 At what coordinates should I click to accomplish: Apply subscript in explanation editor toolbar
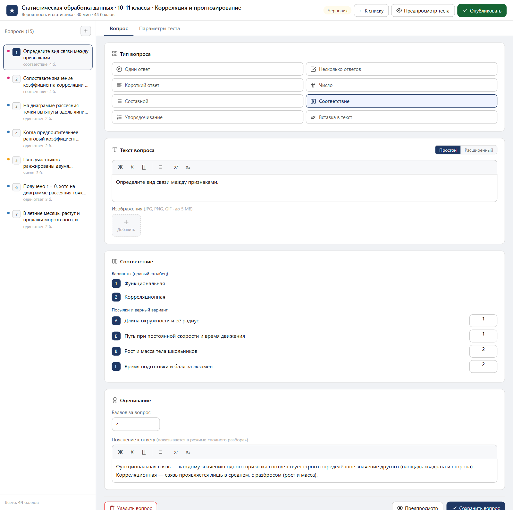pyautogui.click(x=188, y=452)
